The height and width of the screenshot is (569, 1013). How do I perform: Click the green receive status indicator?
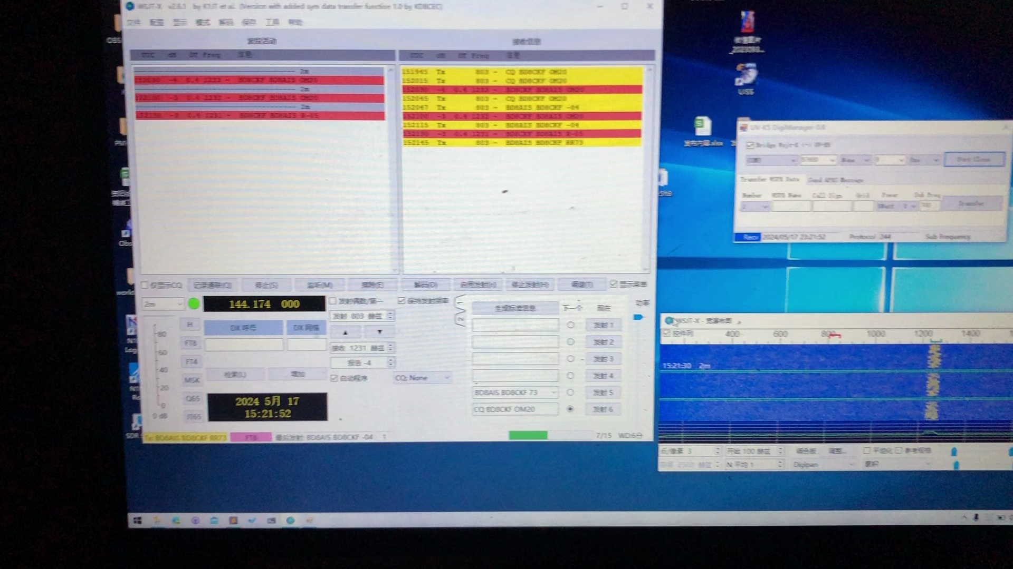pos(194,303)
